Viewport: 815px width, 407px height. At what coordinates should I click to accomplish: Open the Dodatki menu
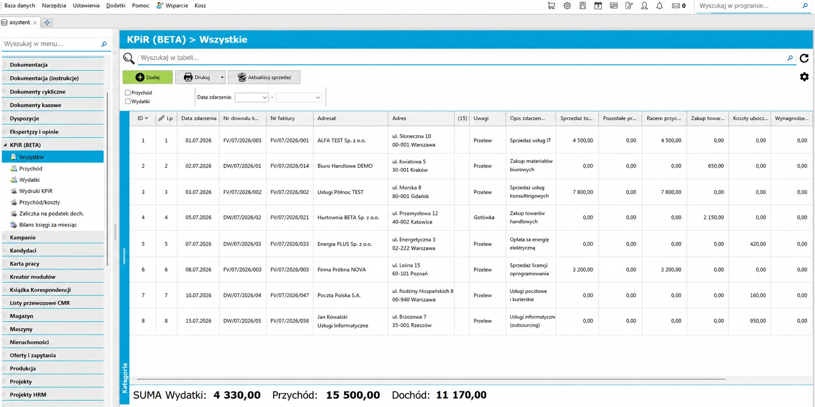(x=116, y=6)
